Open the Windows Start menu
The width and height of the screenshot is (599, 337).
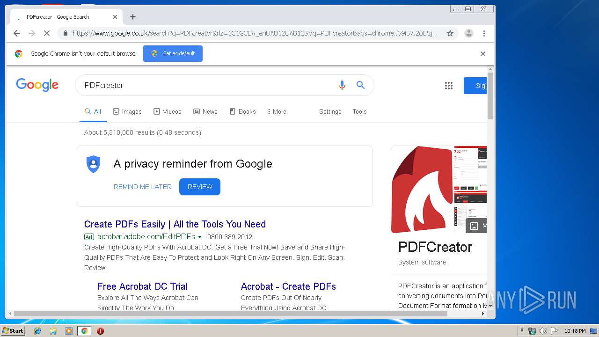pos(13,331)
